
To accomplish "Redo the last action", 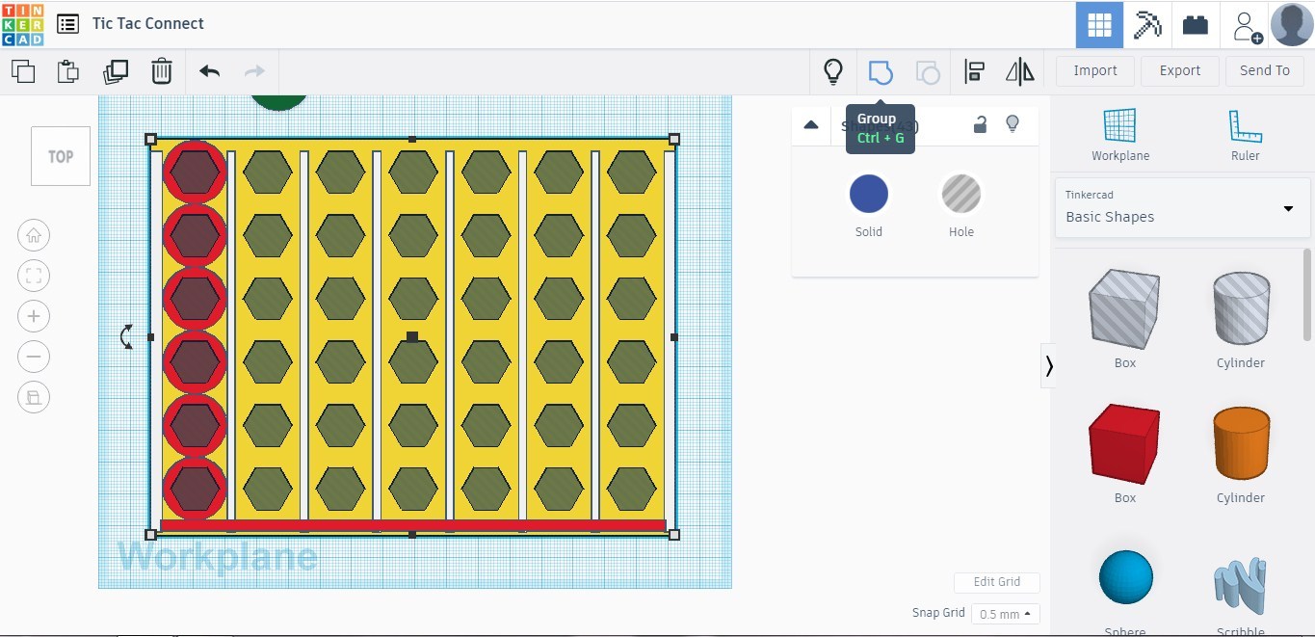I will tap(254, 71).
